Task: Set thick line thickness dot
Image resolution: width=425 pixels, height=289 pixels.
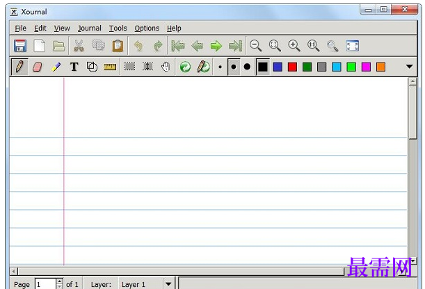Action: tap(247, 67)
